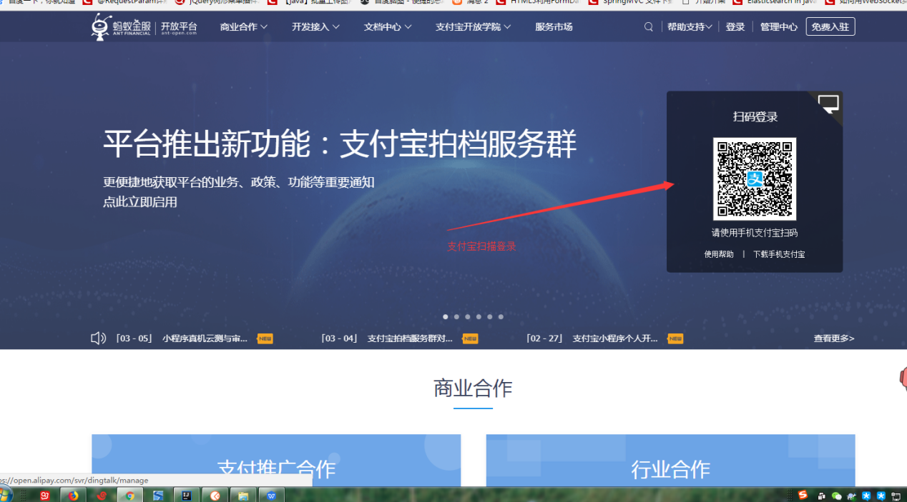Open the search magnifier icon

(649, 27)
